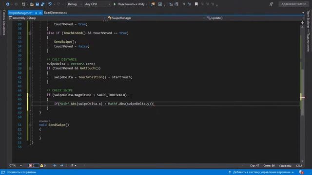The width and height of the screenshot is (312, 175).
Task: Click the spaces indentation indicator
Action: click(x=285, y=166)
